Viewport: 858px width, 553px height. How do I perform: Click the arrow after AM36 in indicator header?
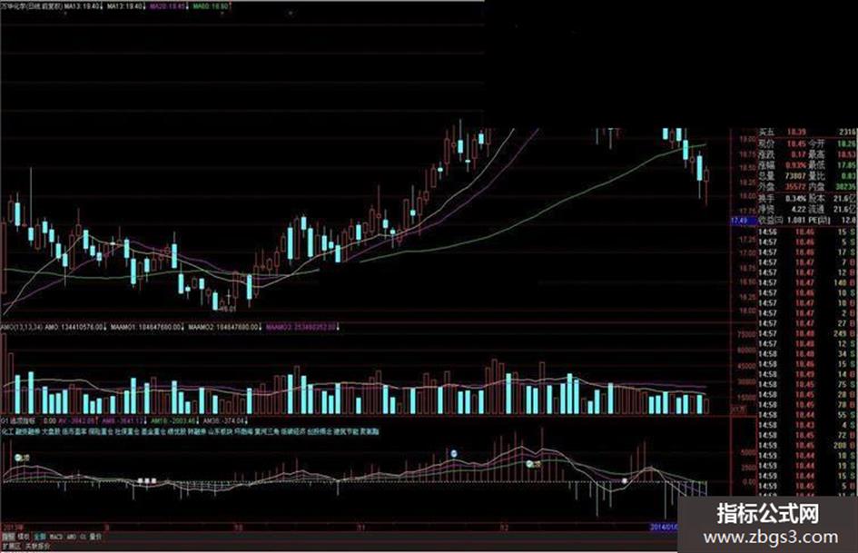point(246,420)
